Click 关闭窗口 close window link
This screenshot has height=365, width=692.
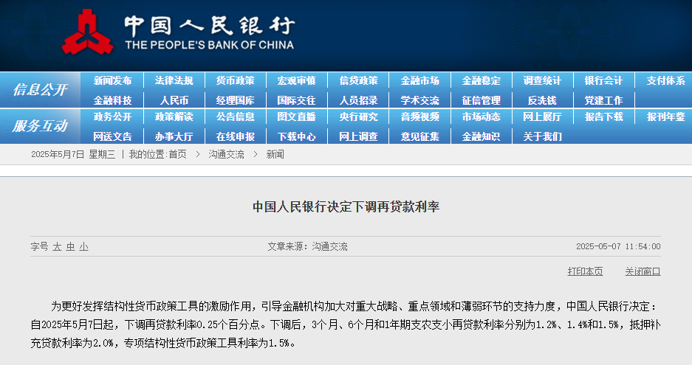[x=643, y=271]
